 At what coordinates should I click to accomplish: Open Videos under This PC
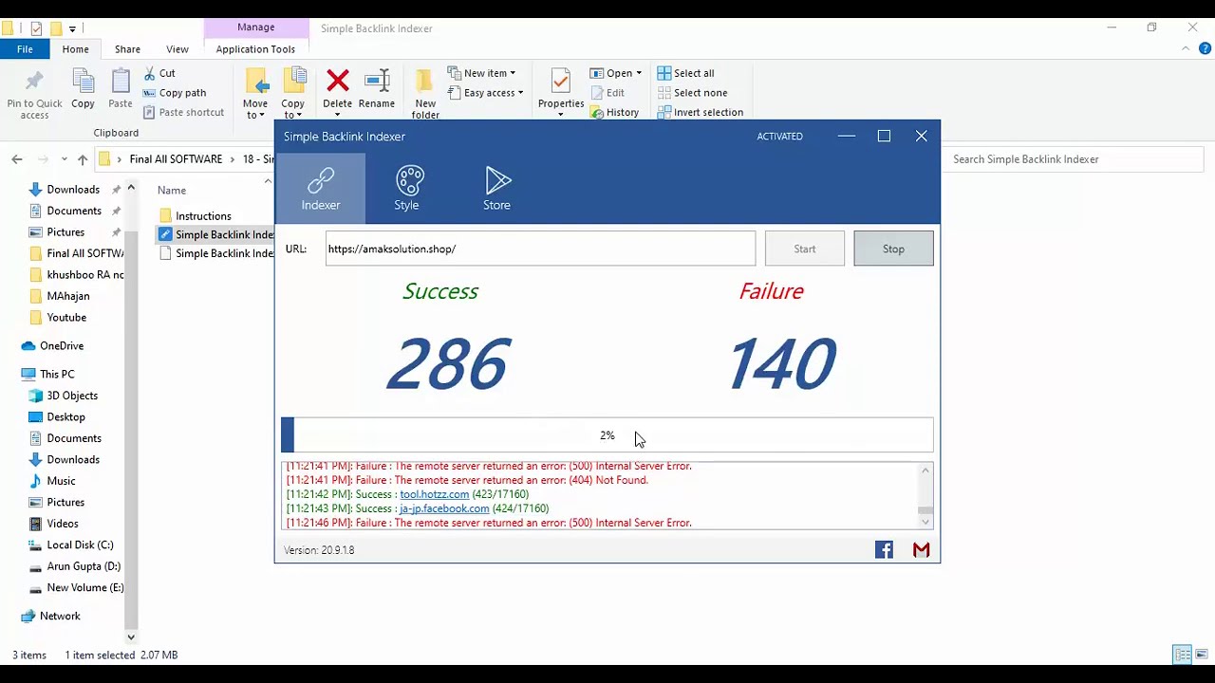(63, 524)
